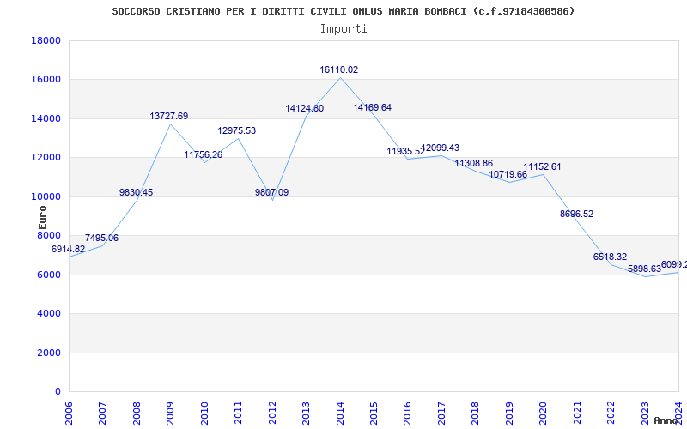
Task: Select data label 11935.52
Action: [405, 152]
